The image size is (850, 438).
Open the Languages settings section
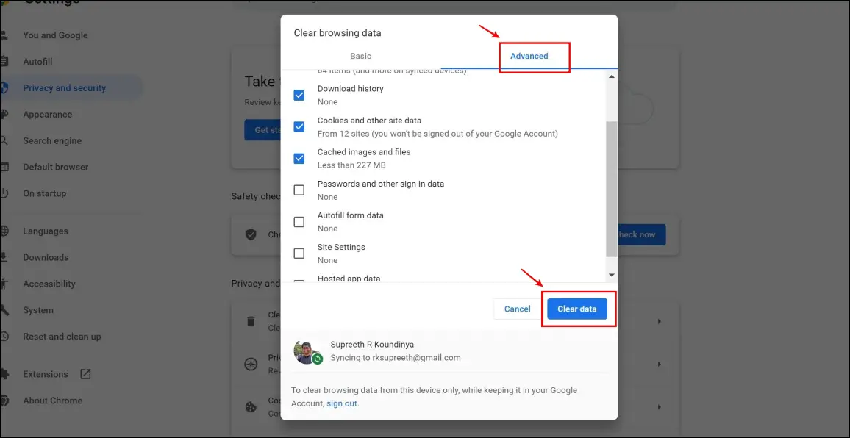[46, 231]
